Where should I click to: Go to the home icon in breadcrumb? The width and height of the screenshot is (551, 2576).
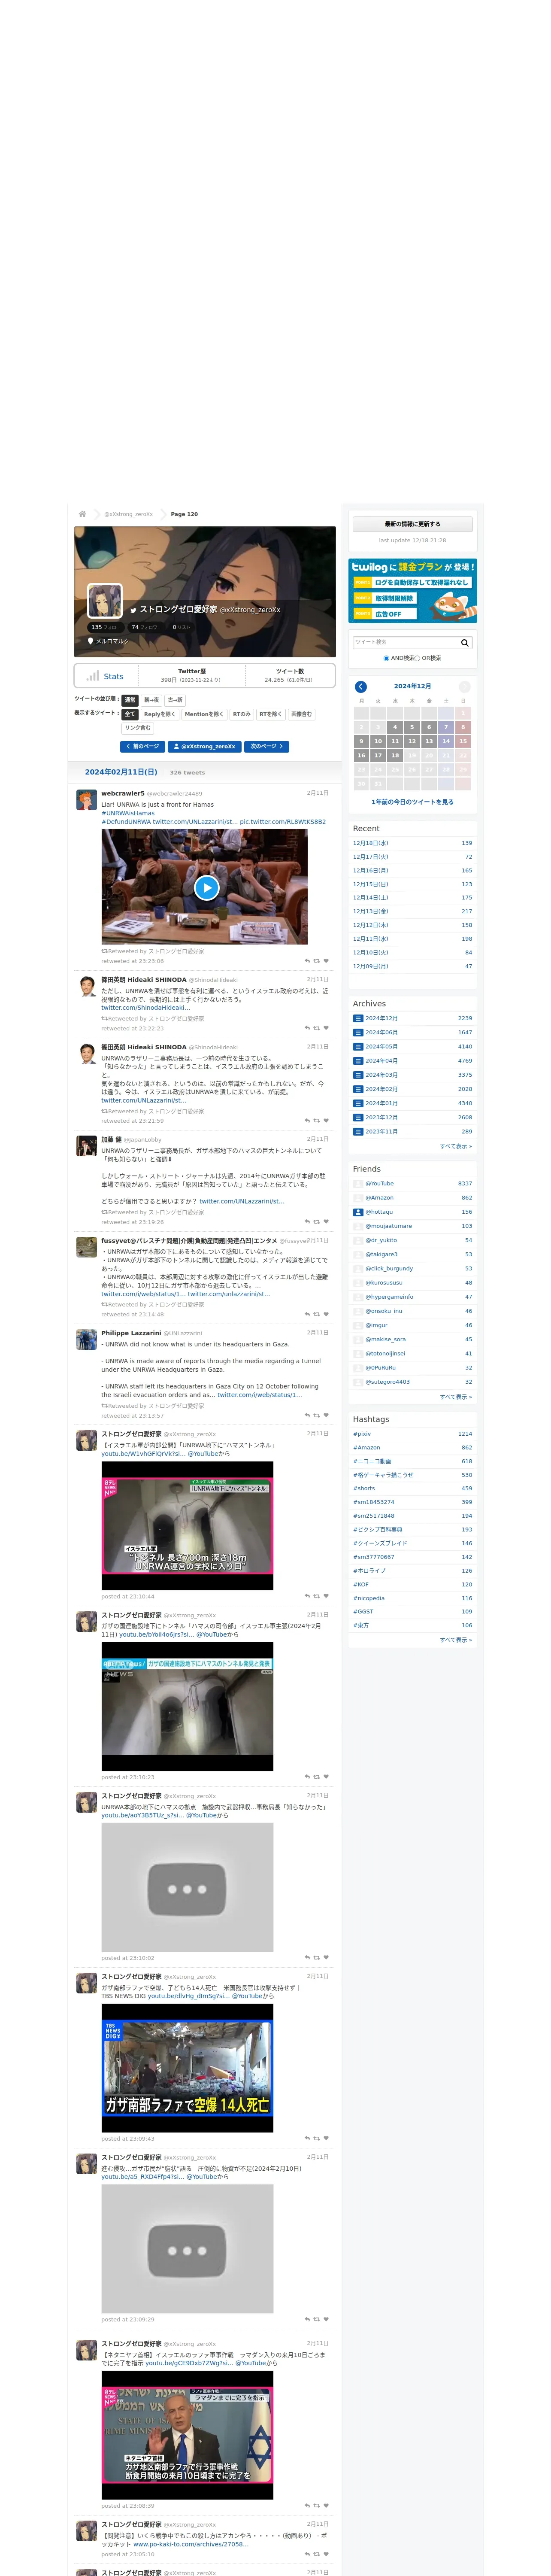pos(82,514)
